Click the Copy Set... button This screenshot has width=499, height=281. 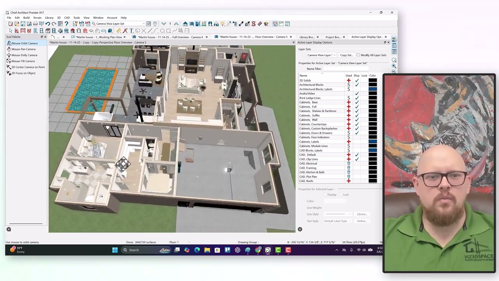(346, 55)
